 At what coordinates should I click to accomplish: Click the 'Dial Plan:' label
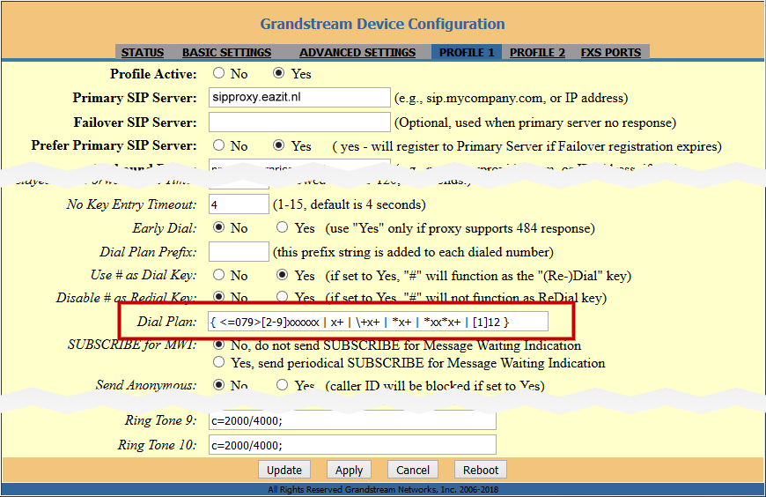[166, 322]
